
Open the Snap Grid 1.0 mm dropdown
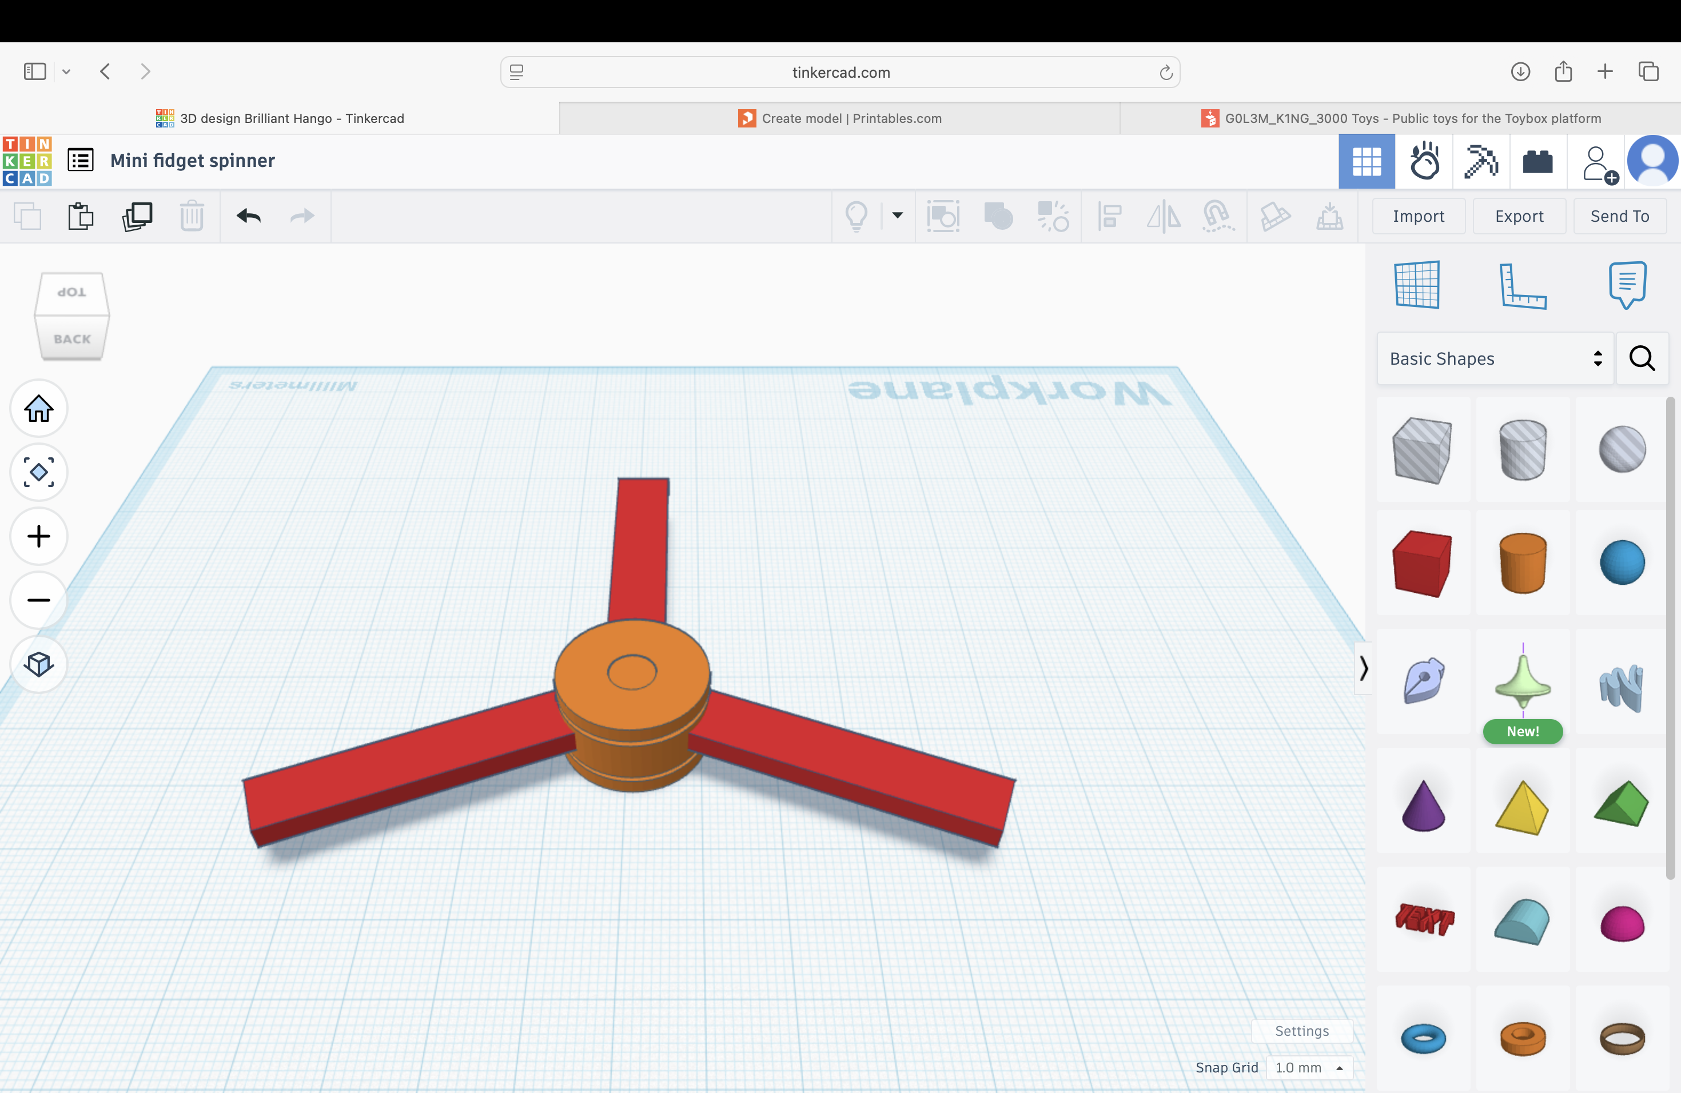[1309, 1067]
